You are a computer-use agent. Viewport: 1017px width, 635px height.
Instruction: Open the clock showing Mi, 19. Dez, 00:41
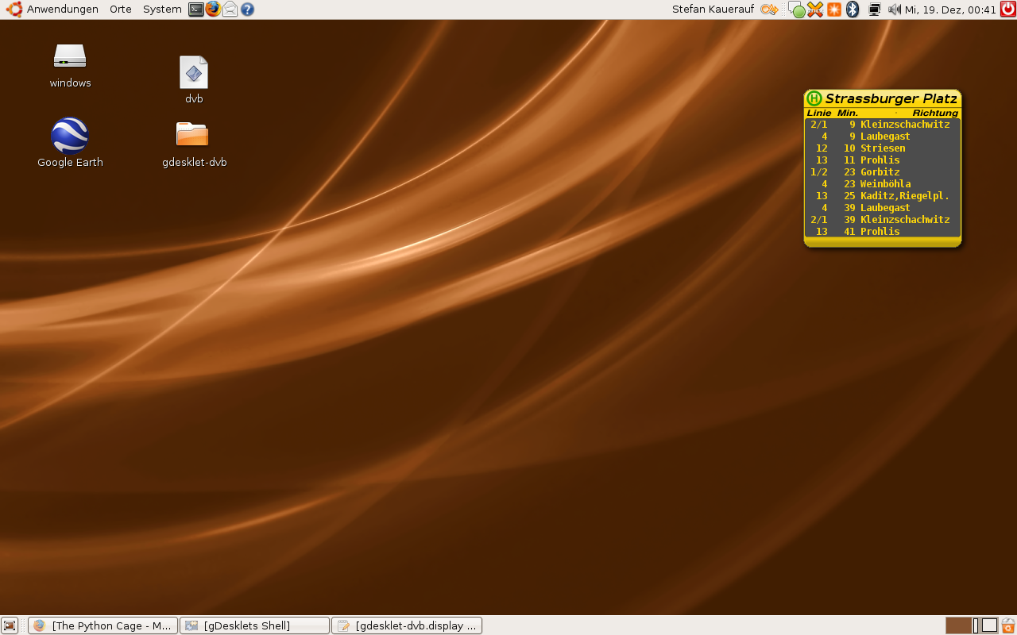tap(950, 10)
